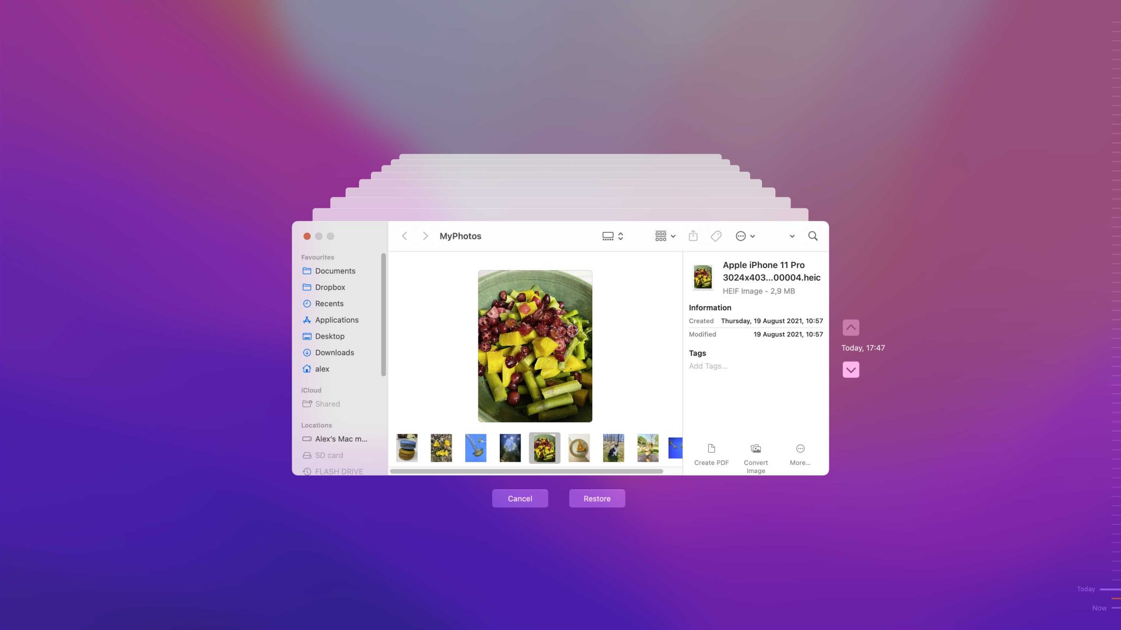This screenshot has width=1121, height=630.
Task: Select the Tags icon in toolbar
Action: (716, 236)
